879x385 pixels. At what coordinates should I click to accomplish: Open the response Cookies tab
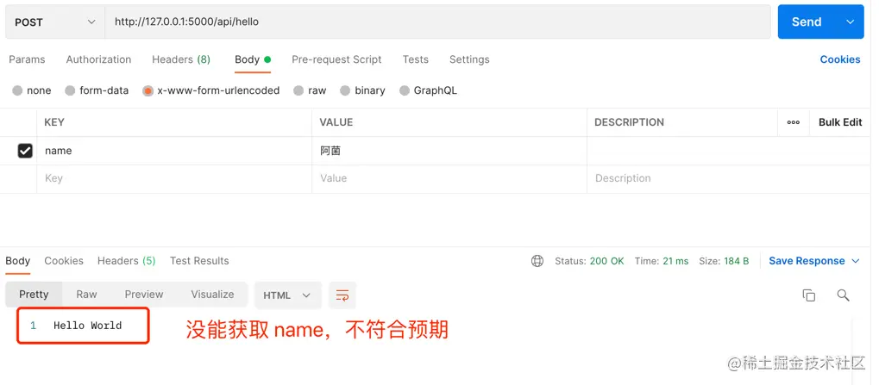(64, 261)
